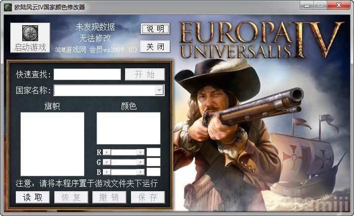Click the 快速查找 quick search input field

coord(87,74)
